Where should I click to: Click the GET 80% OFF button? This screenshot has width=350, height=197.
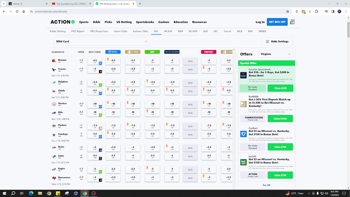(277, 22)
